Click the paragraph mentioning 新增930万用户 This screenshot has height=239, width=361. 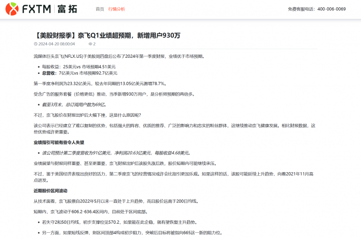coord(114,94)
